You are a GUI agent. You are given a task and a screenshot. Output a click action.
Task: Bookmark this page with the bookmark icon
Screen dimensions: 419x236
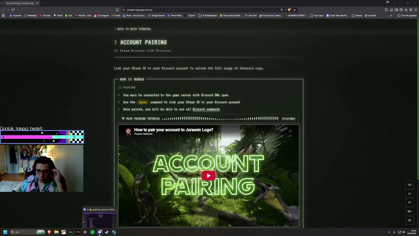pyautogui.click(x=117, y=10)
